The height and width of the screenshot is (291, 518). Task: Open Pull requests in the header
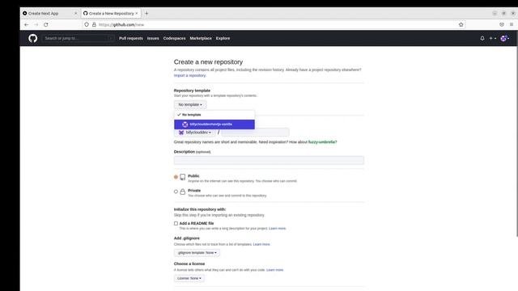(131, 38)
